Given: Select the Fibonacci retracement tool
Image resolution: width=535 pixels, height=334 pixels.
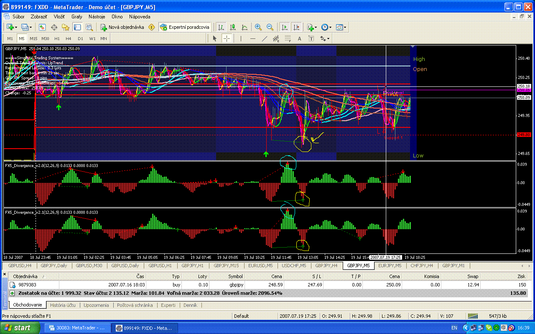Looking at the screenshot, I should click(x=288, y=38).
